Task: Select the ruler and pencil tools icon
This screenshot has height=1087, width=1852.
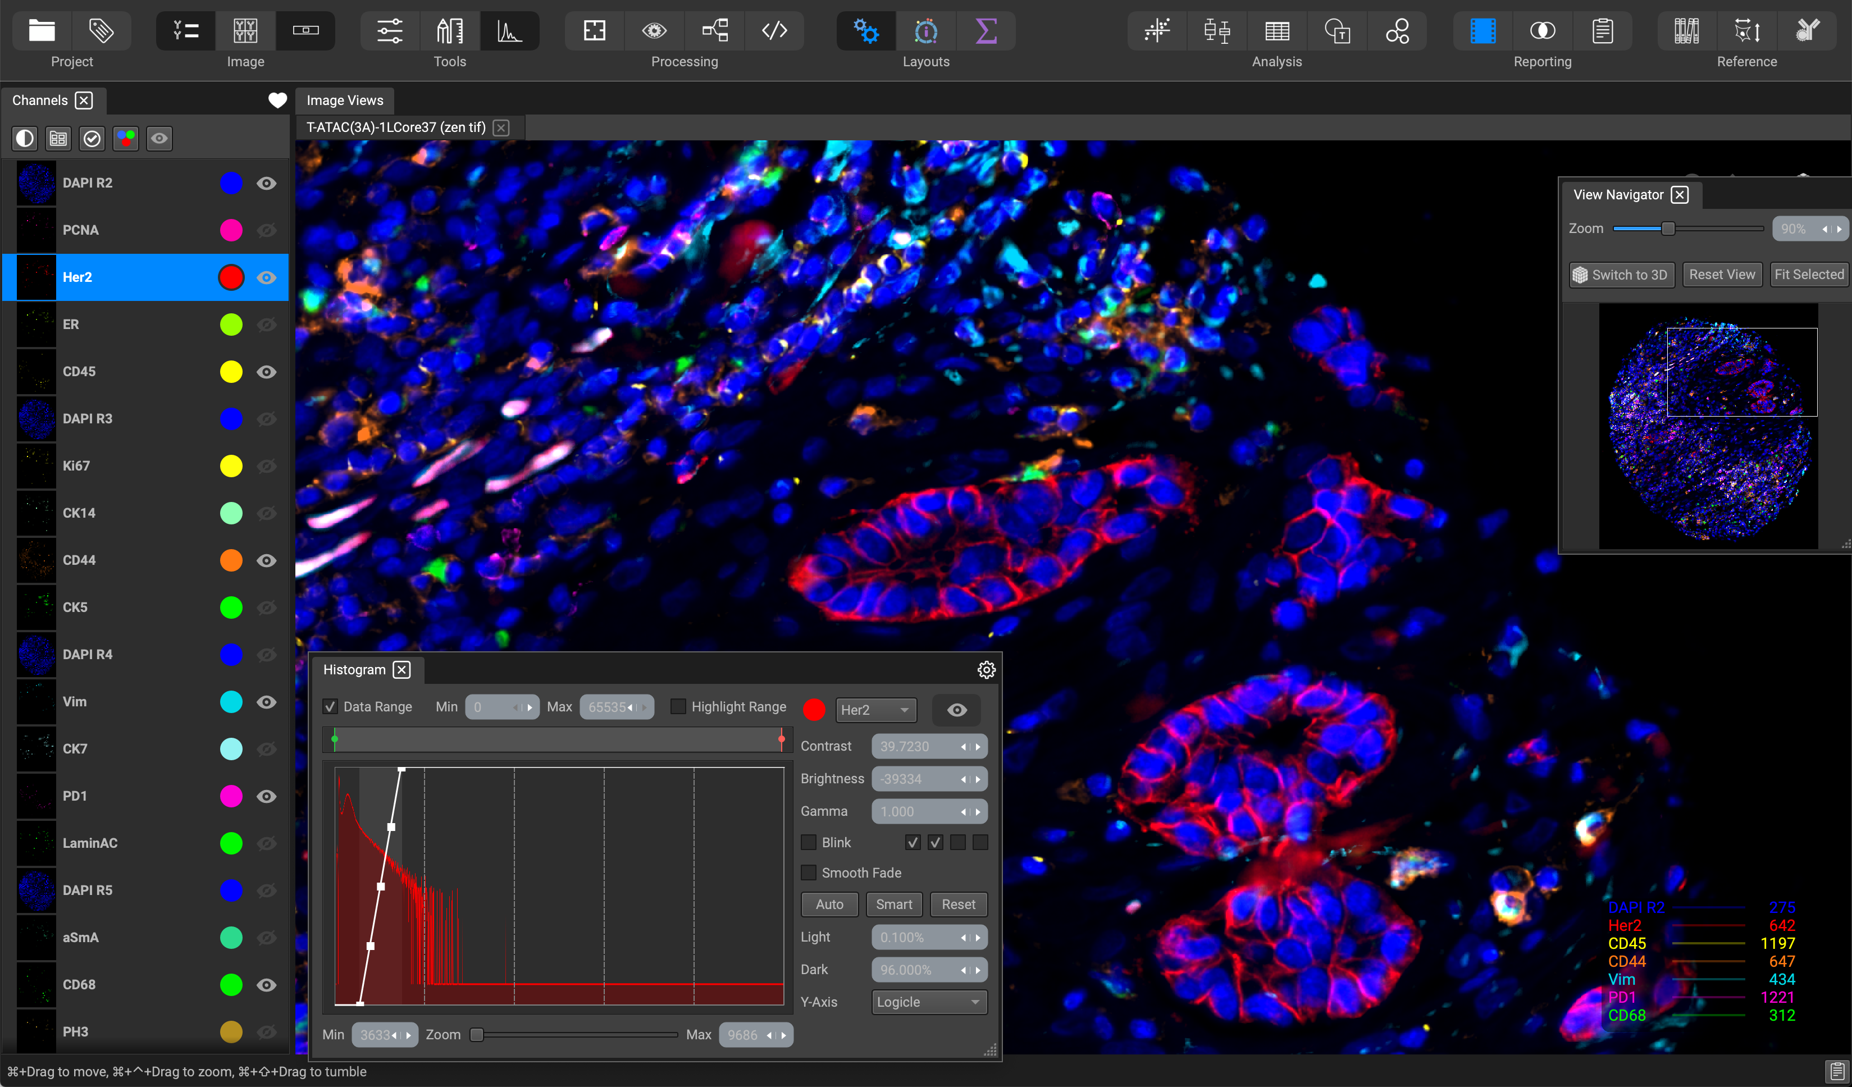Action: pyautogui.click(x=450, y=30)
